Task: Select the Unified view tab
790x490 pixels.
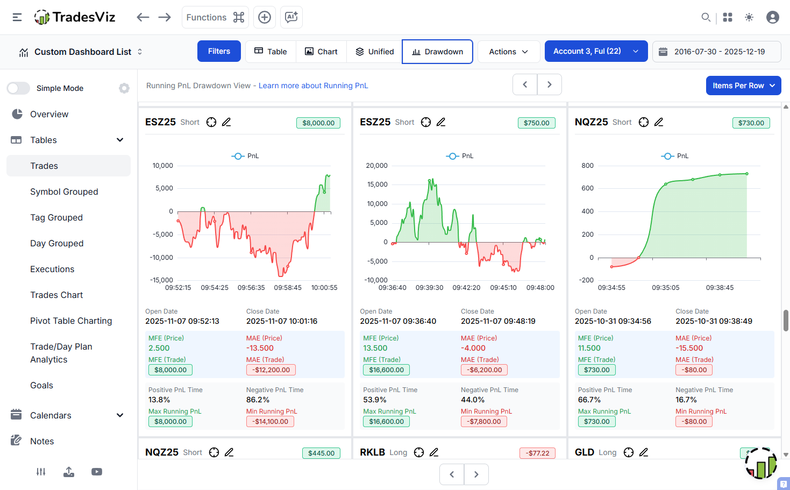Action: tap(374, 51)
